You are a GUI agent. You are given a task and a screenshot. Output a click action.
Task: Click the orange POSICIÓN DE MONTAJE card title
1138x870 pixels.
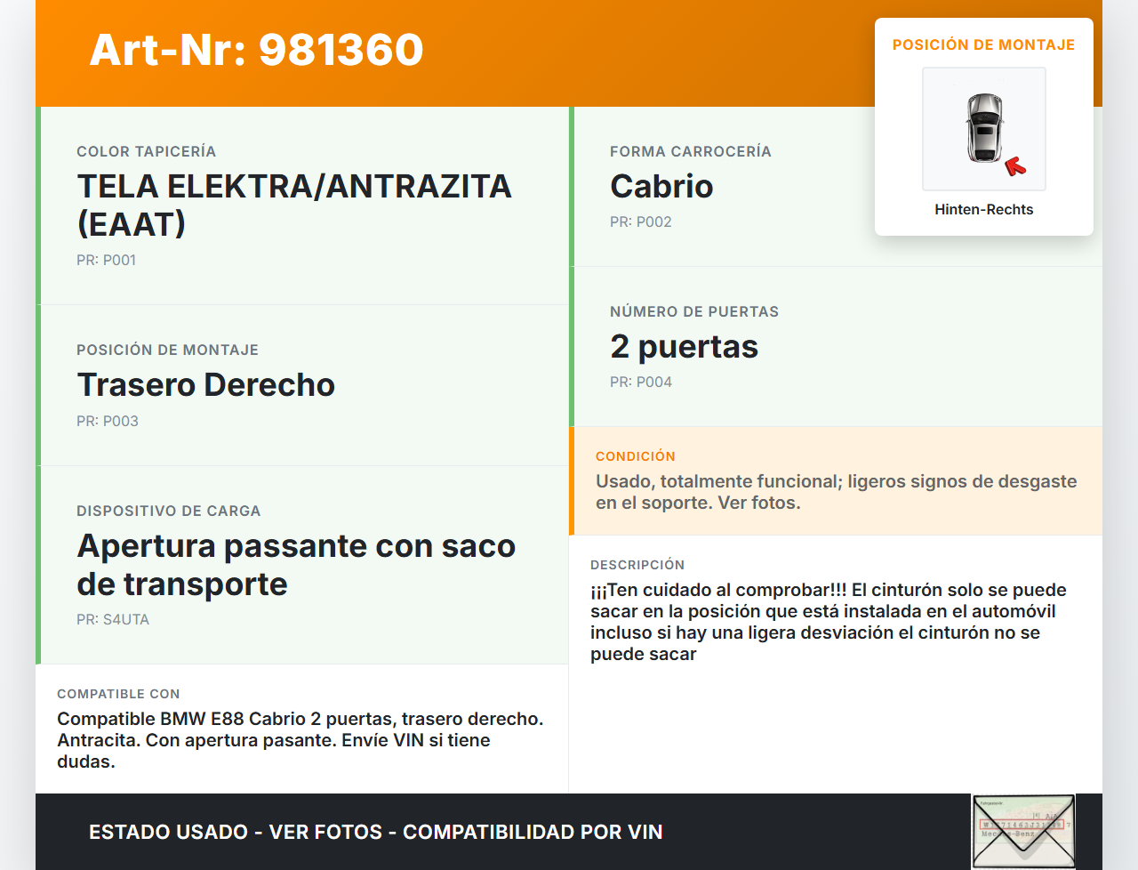coord(983,44)
